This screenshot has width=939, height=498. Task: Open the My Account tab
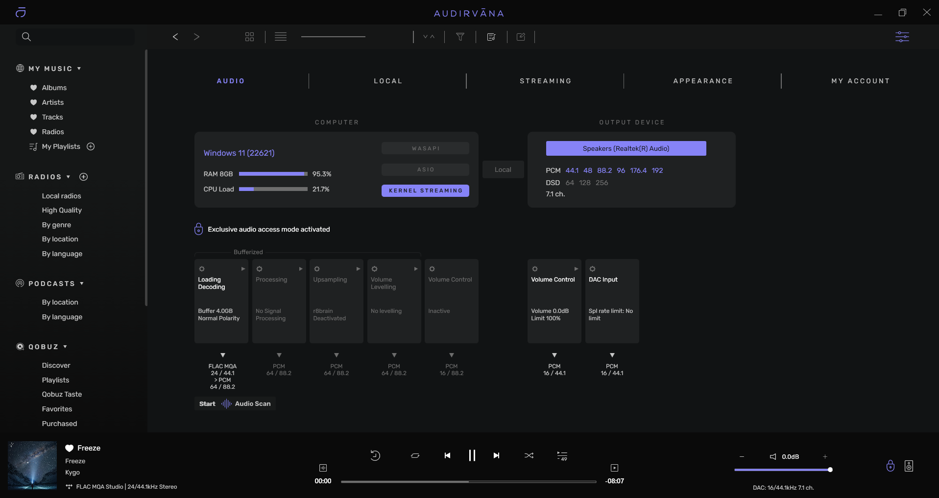click(861, 81)
